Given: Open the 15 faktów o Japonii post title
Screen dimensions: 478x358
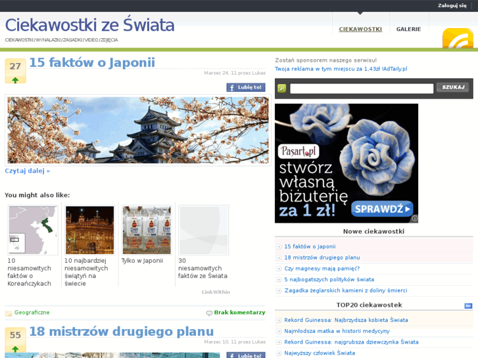Looking at the screenshot, I should tap(92, 62).
